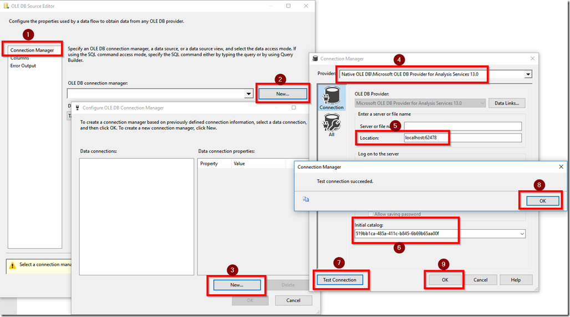This screenshot has height=317, width=570.
Task: Click the Property column header
Action: tap(214, 164)
